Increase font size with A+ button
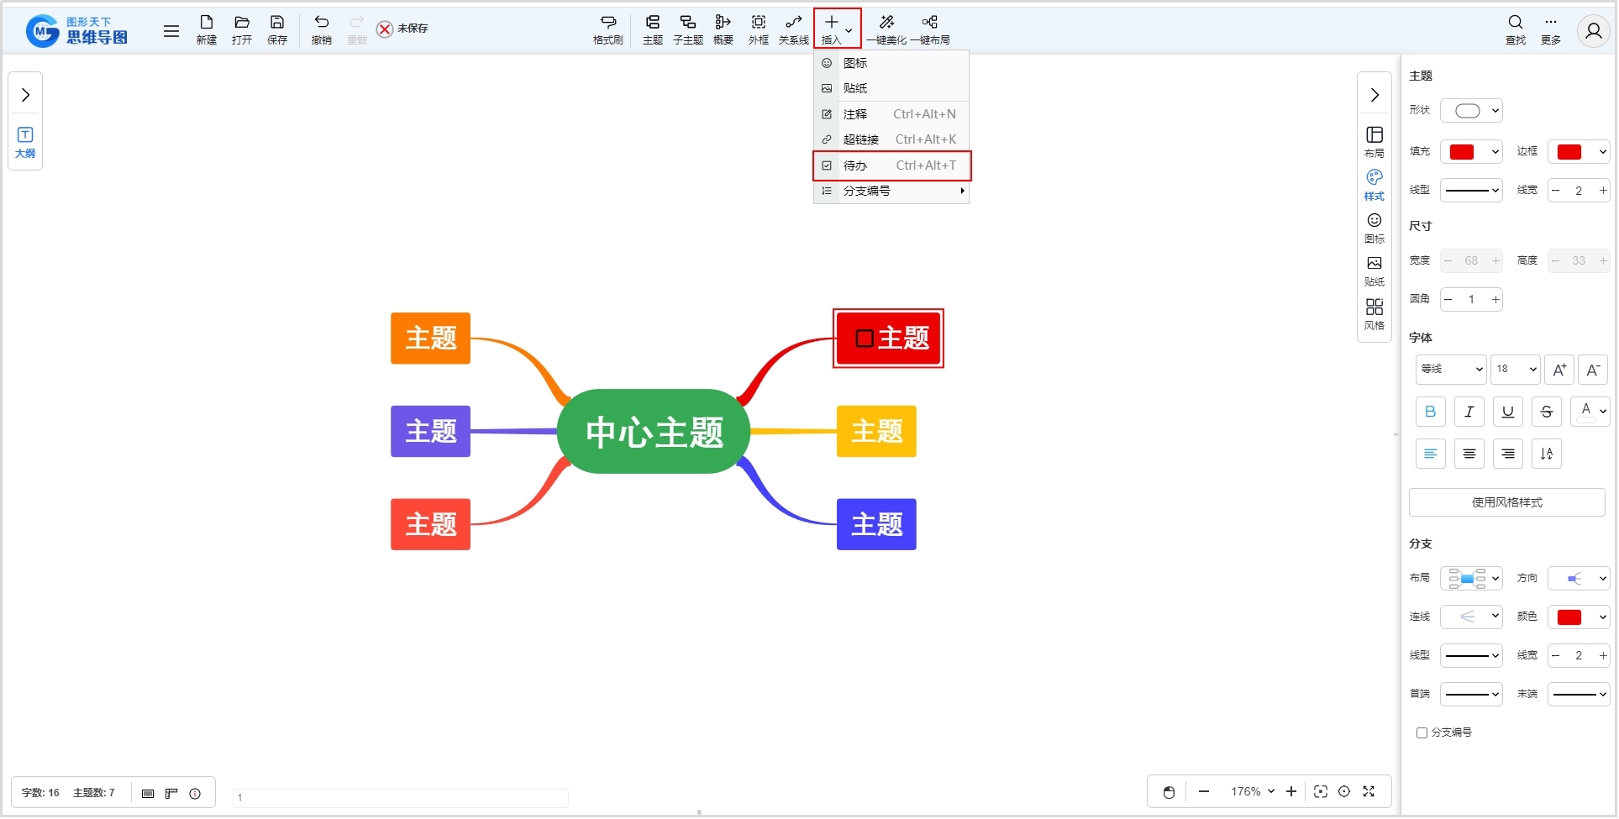 coord(1559,370)
